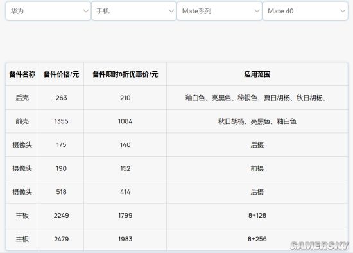
Task: Select the 主板 price 2479 cell
Action: [61, 239]
